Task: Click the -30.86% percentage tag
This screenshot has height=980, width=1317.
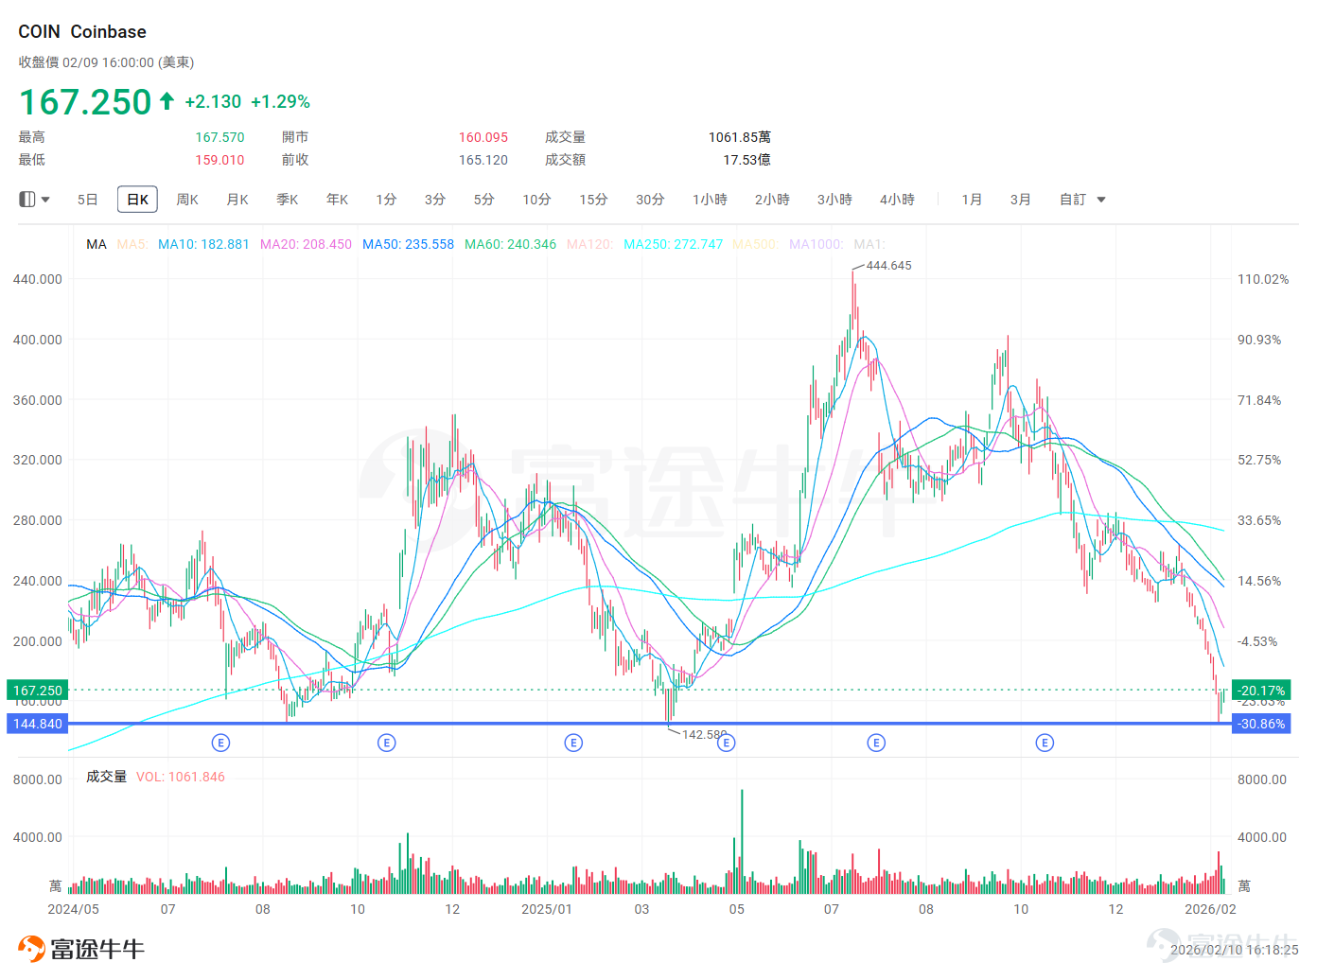Action: coord(1261,724)
